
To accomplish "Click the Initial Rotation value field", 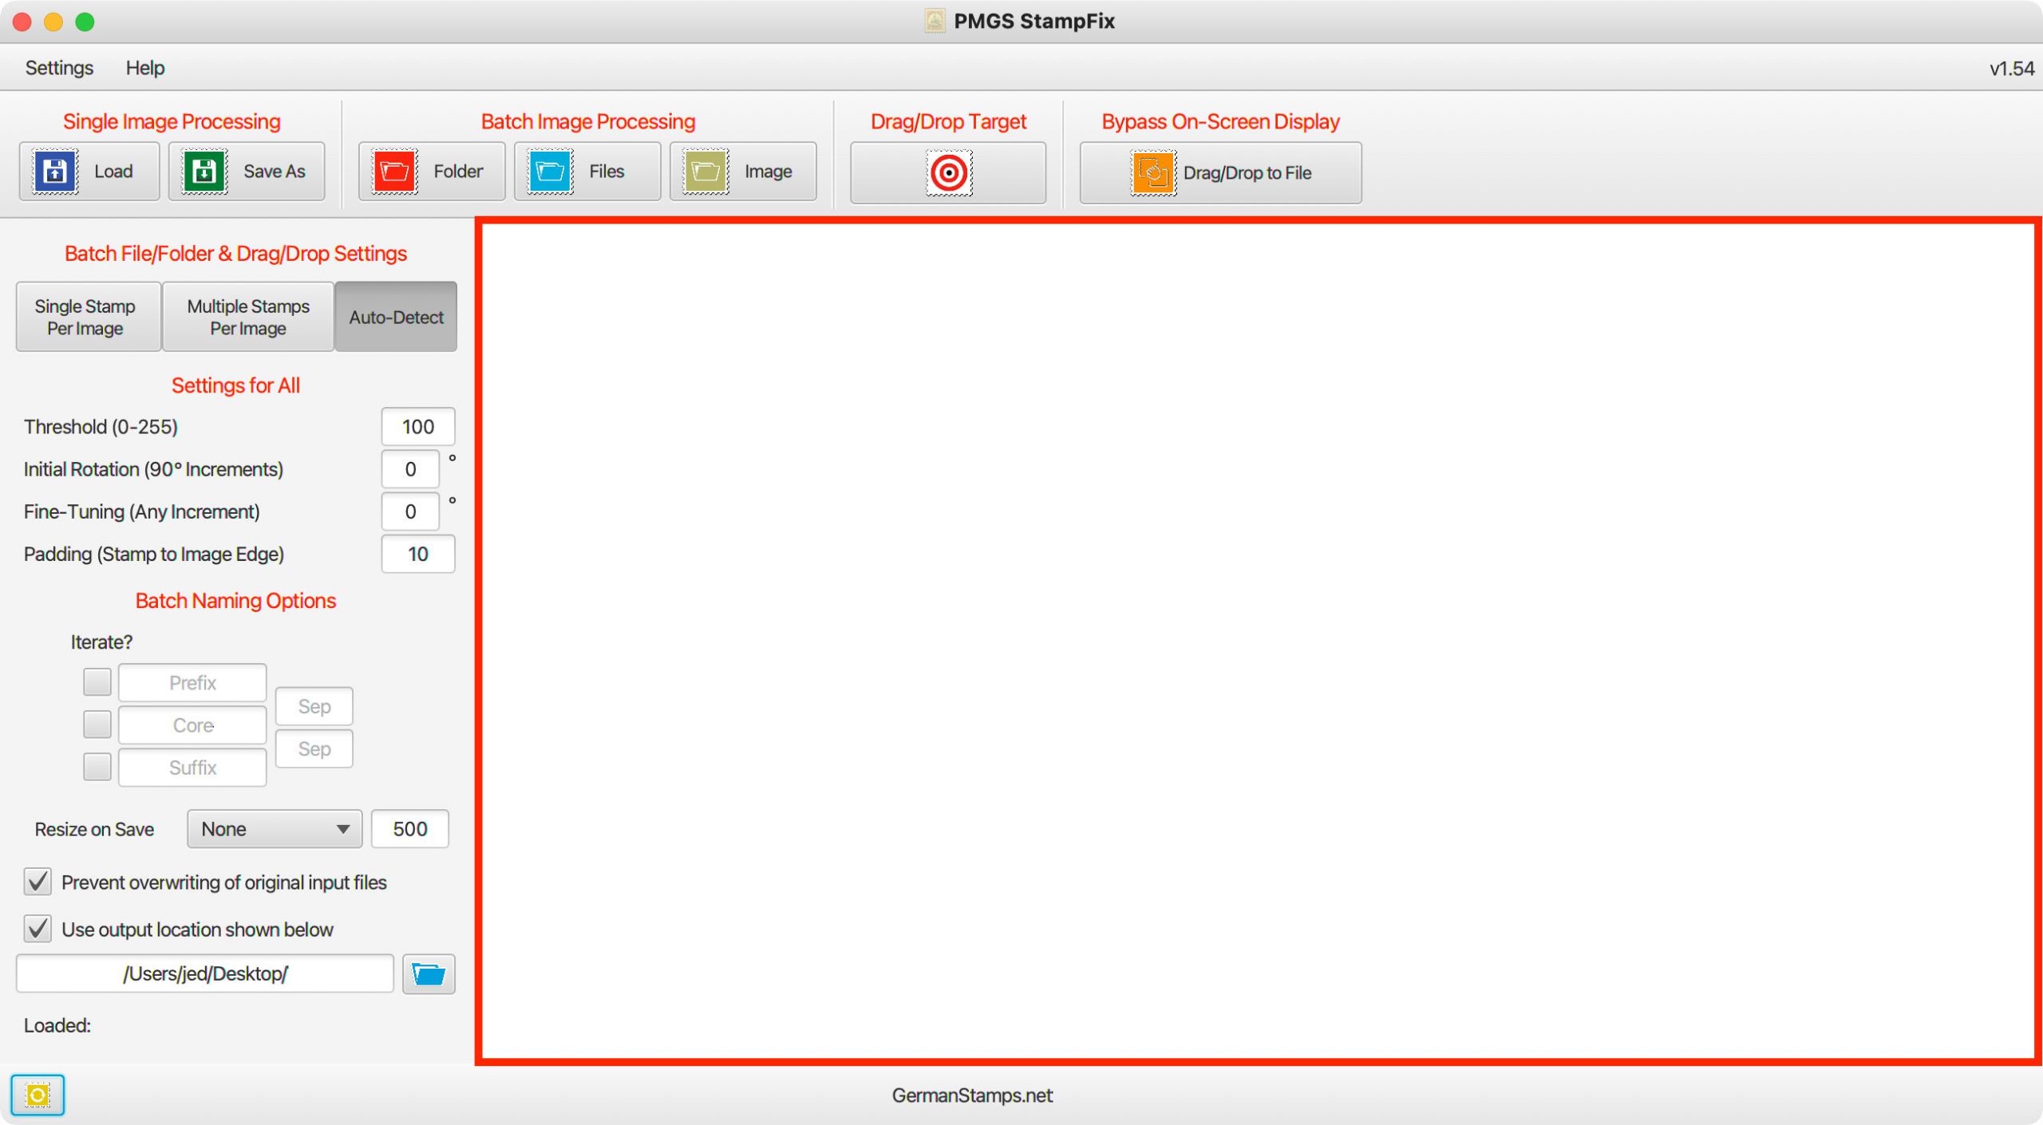I will click(x=410, y=469).
